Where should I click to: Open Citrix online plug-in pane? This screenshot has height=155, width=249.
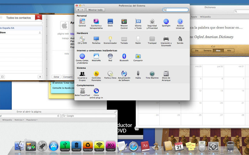point(96,94)
